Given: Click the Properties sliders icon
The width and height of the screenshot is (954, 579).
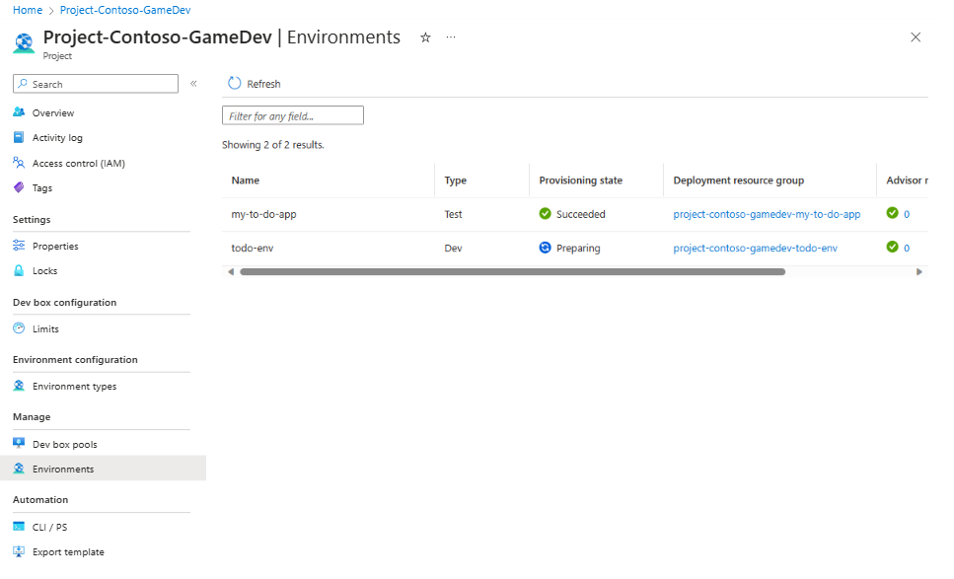Looking at the screenshot, I should click(x=19, y=245).
